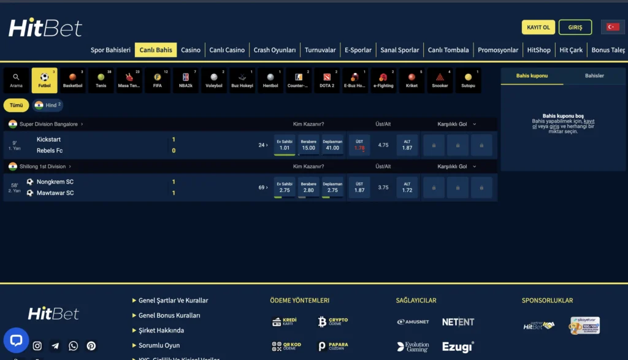Change language via the Turkish flag
This screenshot has width=628, height=360.
(x=613, y=27)
